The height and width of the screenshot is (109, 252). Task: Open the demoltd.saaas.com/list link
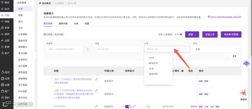(226, 17)
